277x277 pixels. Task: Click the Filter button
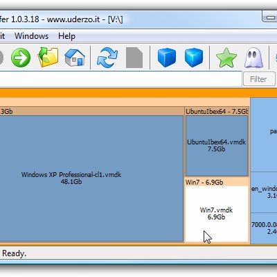click(x=259, y=79)
